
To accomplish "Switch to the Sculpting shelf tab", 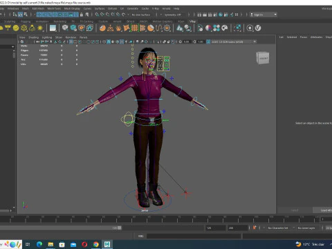I will click(10, 21).
